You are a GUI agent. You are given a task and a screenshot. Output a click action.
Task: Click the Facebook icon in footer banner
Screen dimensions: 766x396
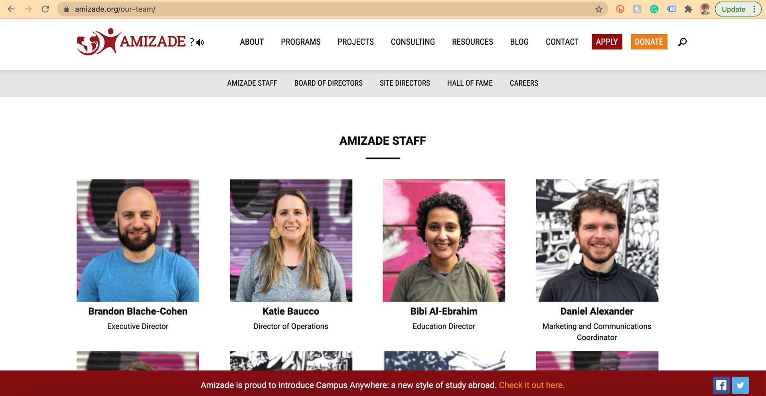(721, 385)
